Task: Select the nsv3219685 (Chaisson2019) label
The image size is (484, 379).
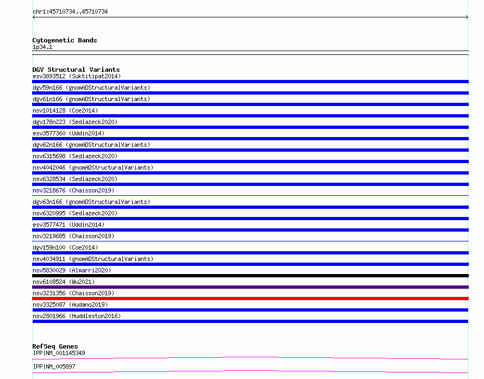Action: click(73, 236)
